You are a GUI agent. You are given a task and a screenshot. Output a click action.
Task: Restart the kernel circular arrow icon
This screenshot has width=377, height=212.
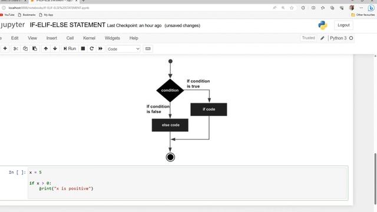click(92, 48)
